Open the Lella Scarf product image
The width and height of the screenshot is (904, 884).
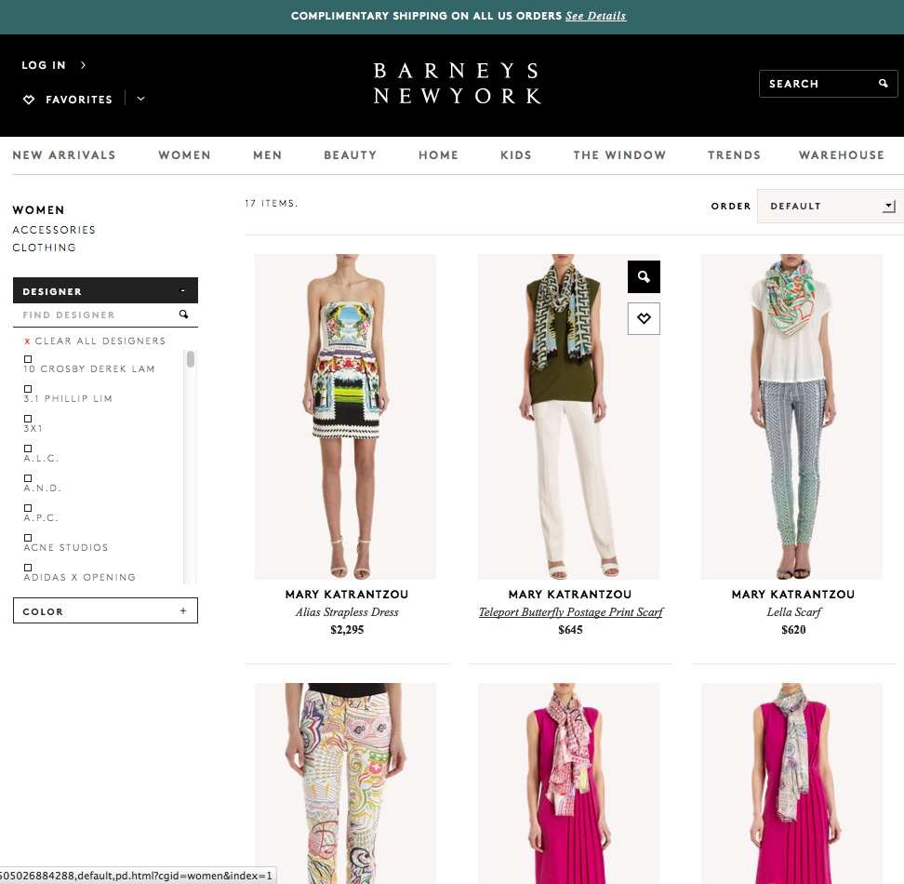791,416
